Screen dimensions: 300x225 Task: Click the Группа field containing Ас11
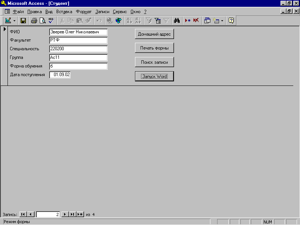(x=78, y=57)
